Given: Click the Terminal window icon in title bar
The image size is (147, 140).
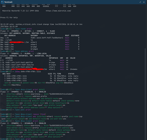Looking at the screenshot, I should [2, 2].
